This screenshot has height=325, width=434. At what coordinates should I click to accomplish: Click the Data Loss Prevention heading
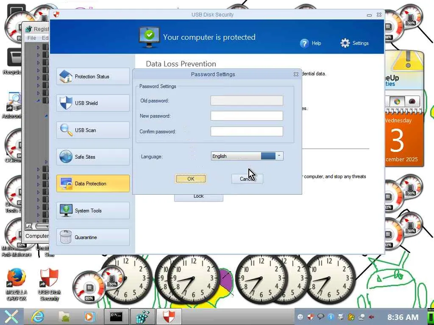181,64
